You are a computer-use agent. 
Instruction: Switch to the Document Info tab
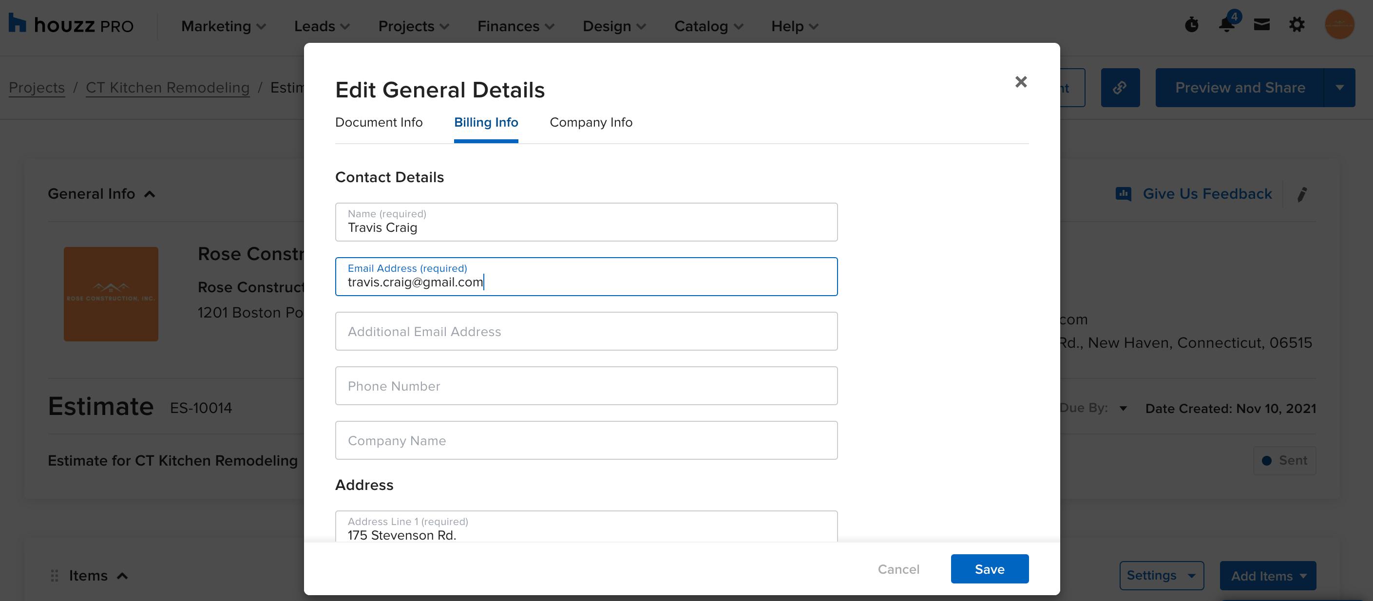[x=379, y=123]
